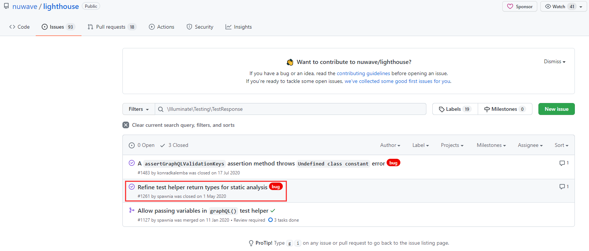This screenshot has height=251, width=589.
Task: Click comment icon on issue #1483
Action: tap(562, 163)
